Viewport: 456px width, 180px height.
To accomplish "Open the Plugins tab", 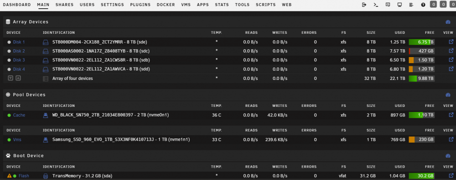I will pos(140,5).
